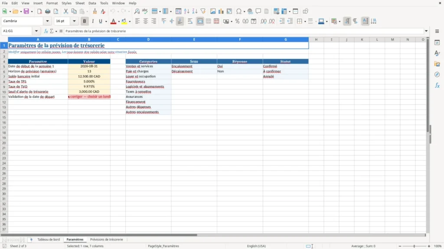Toggle Right-To-Left paragraph direction

click(356, 21)
